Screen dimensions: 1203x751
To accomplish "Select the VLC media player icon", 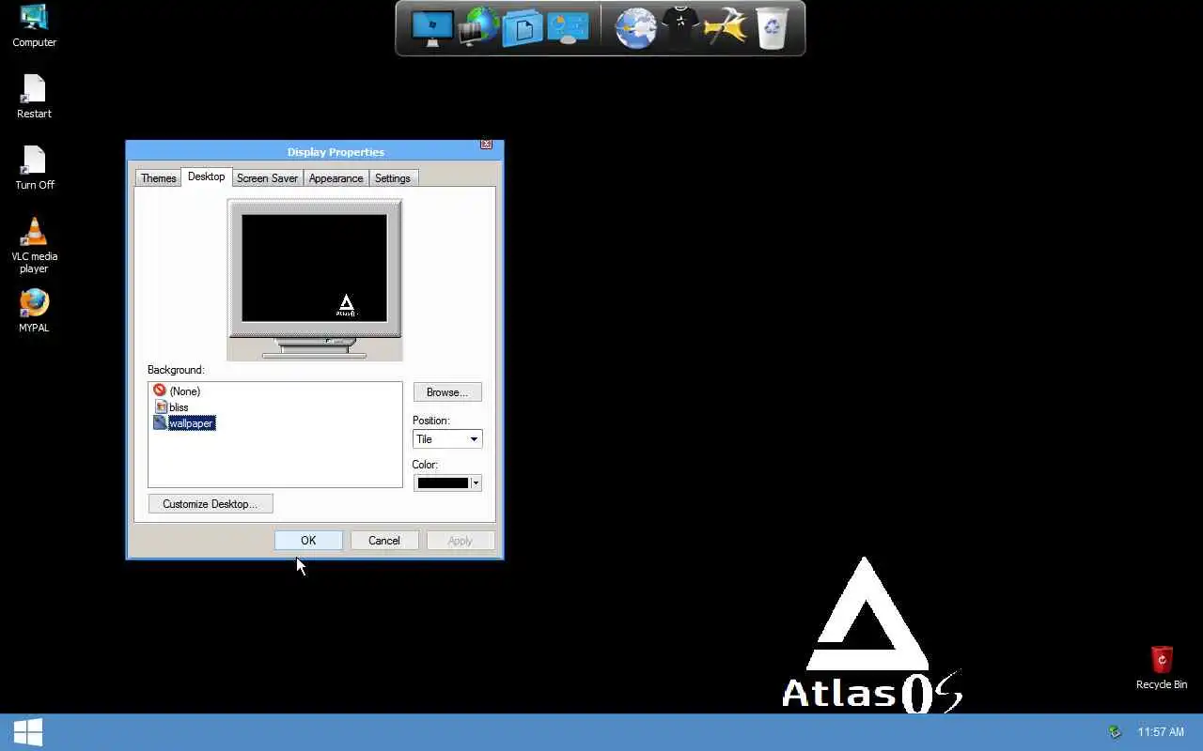I will point(34,245).
